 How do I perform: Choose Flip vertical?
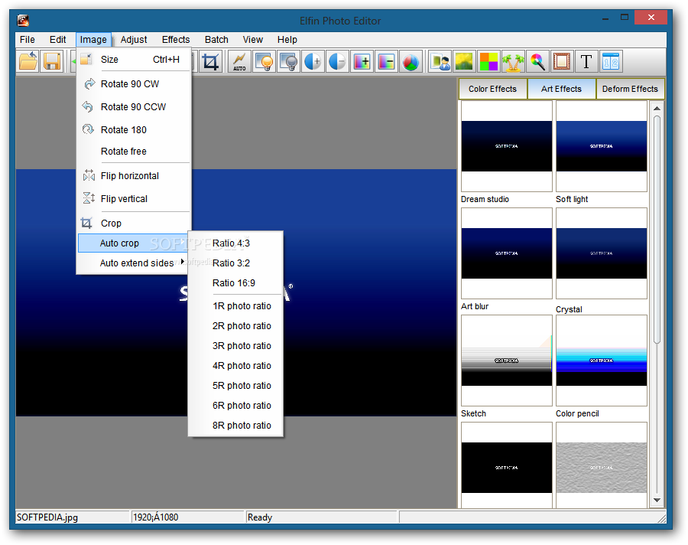point(134,199)
